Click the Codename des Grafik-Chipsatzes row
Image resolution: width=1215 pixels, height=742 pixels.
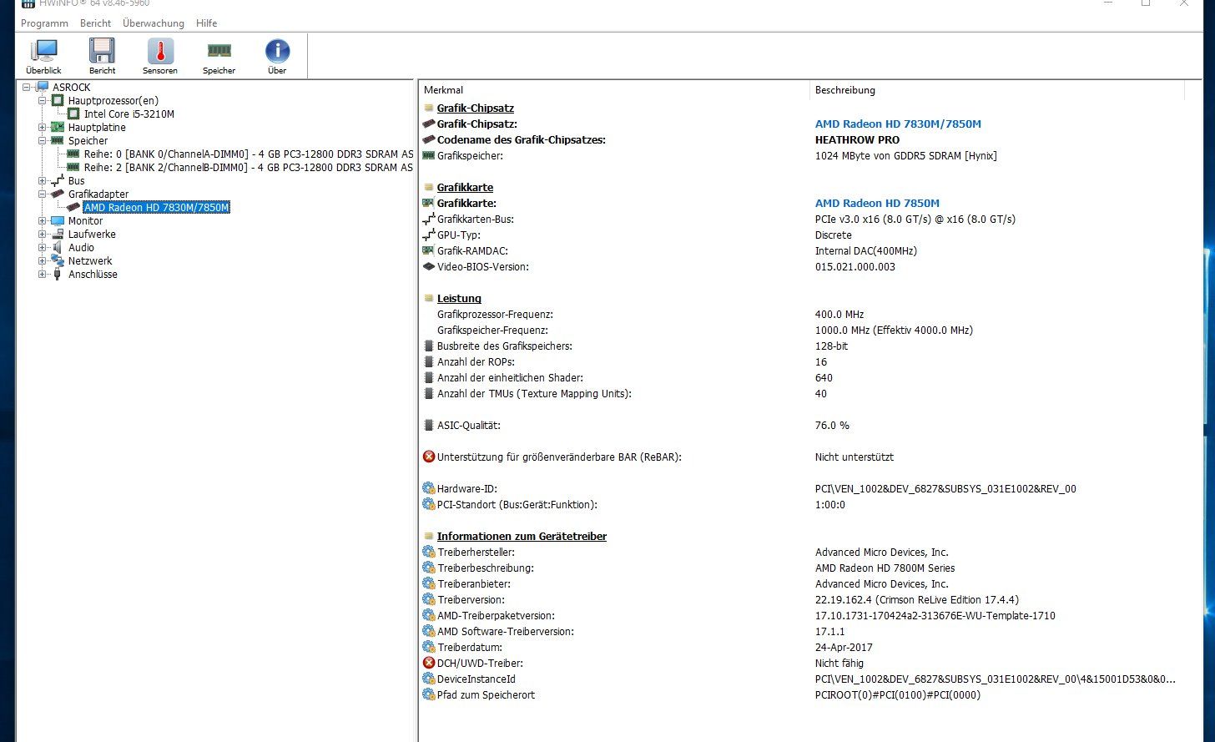522,139
